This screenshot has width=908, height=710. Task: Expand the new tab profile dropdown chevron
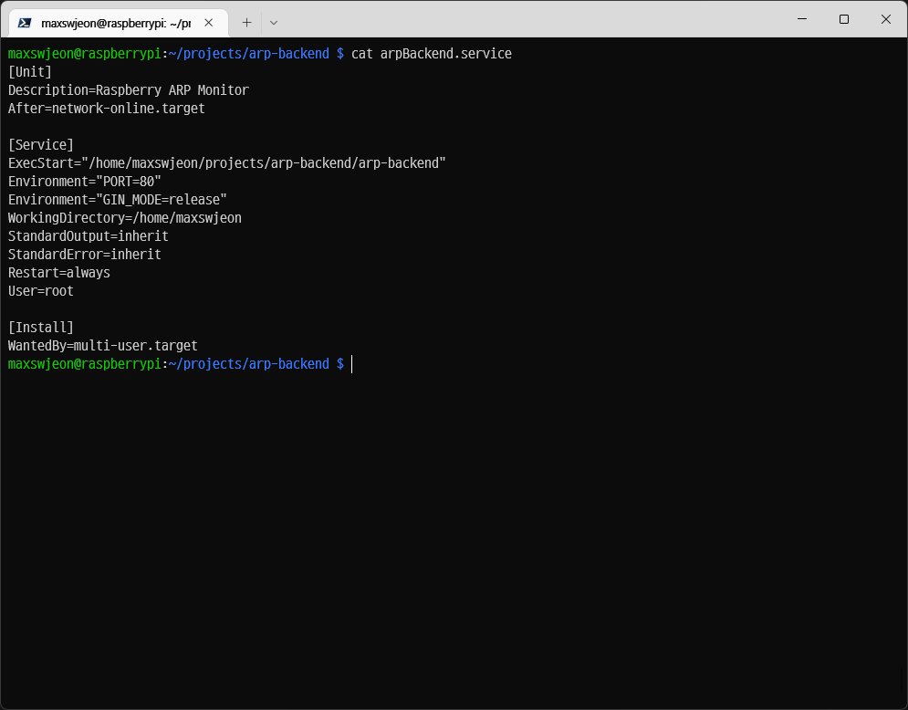[274, 23]
